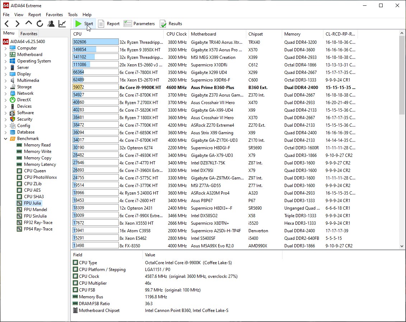
Task: Go forward with the right arrow toolbar icon
Action: [17, 24]
